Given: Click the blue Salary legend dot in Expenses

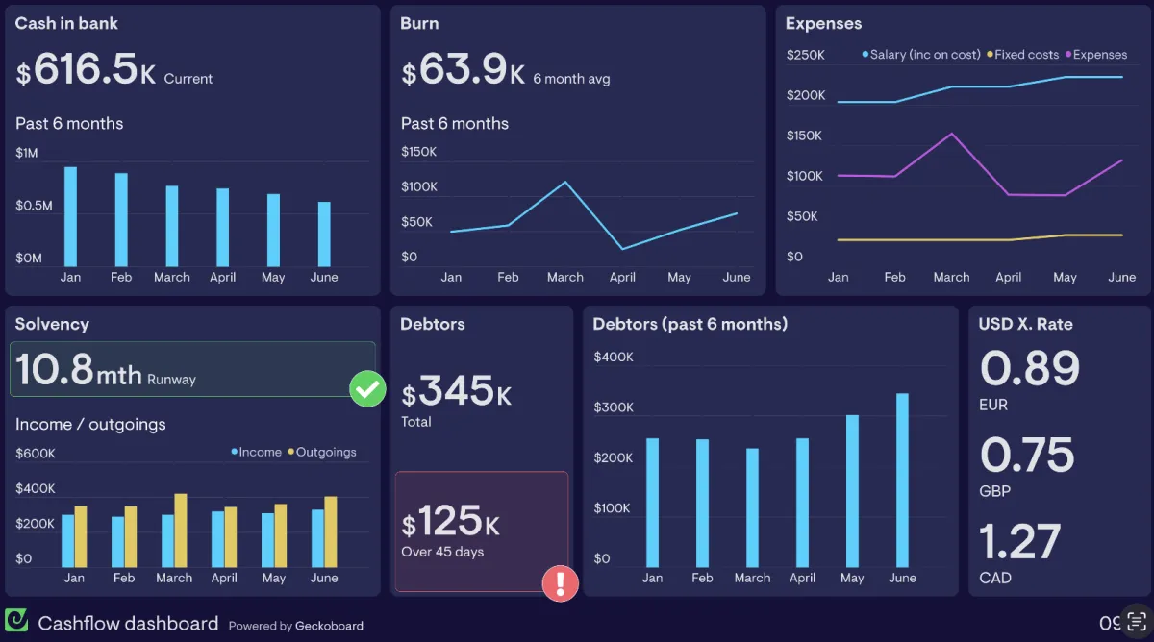Looking at the screenshot, I should coord(863,55).
